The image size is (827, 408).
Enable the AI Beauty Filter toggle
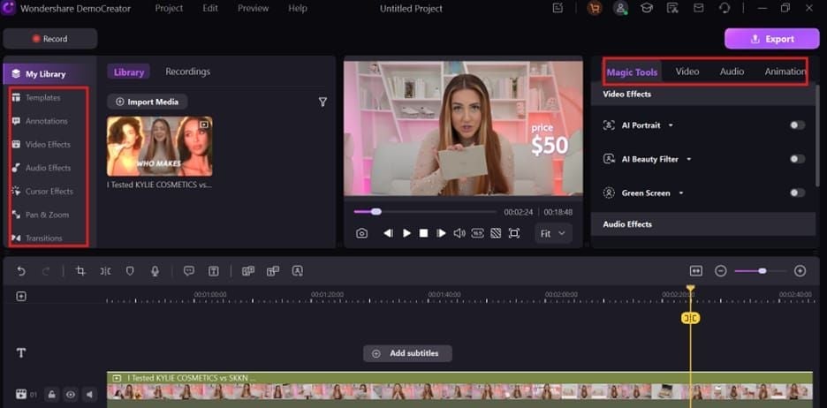point(798,159)
